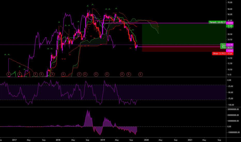Click the magenta 21.15 price tag

(230, 45)
